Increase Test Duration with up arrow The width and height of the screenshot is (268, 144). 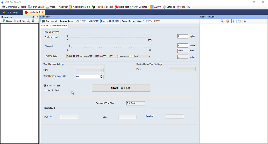click(x=101, y=76)
